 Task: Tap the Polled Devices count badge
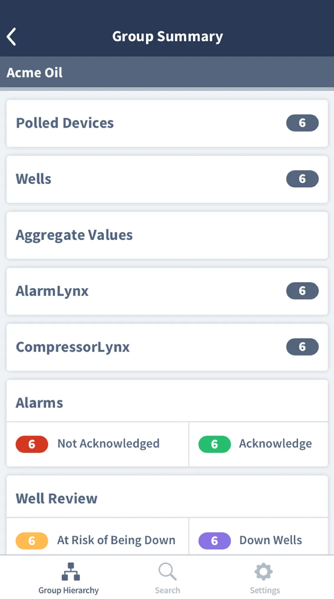302,123
